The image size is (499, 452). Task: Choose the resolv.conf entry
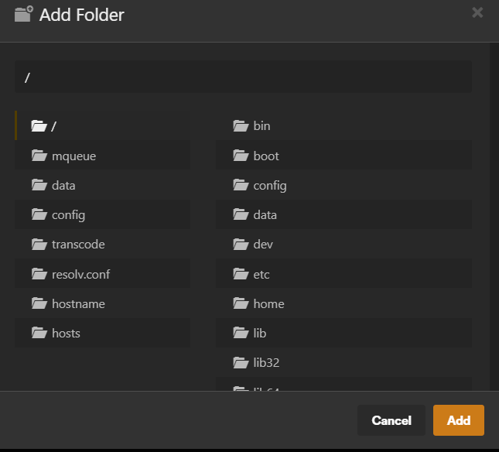102,274
